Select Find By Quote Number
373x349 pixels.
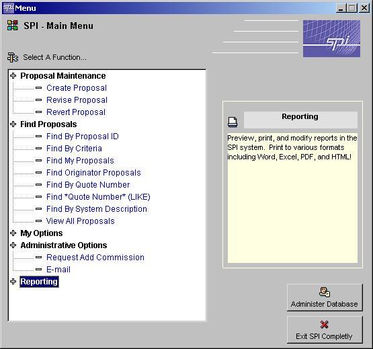point(88,185)
